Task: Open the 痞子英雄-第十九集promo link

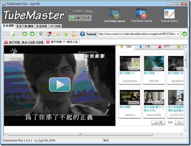Action: (x=154, y=109)
